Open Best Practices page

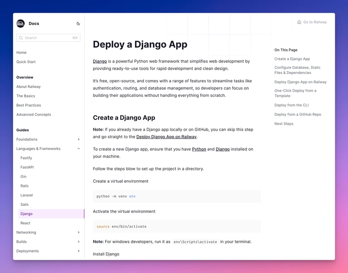[29, 105]
